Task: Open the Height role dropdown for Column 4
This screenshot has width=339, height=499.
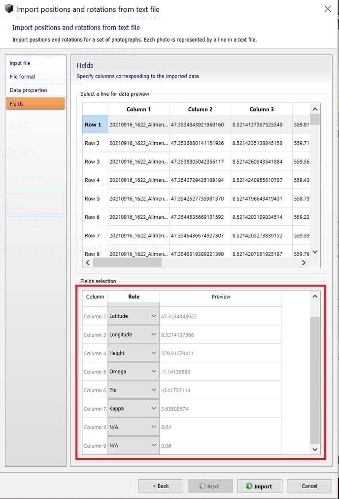Action: 134,353
